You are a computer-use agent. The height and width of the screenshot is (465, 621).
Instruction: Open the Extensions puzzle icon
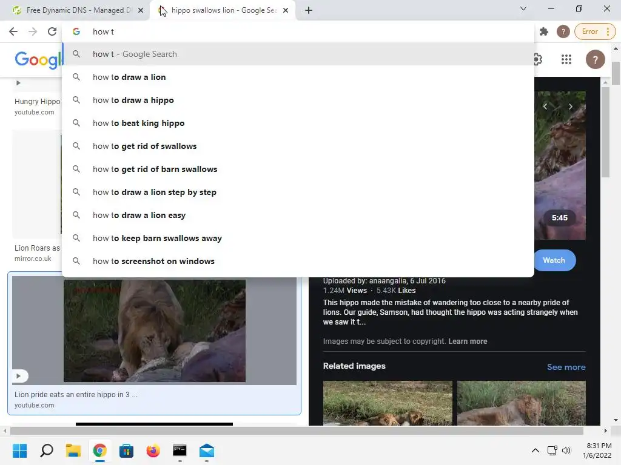point(544,31)
